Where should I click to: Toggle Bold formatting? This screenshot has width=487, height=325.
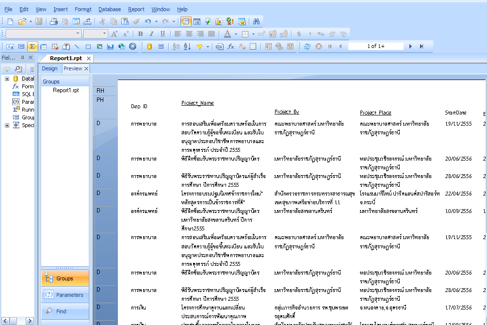pyautogui.click(x=140, y=34)
